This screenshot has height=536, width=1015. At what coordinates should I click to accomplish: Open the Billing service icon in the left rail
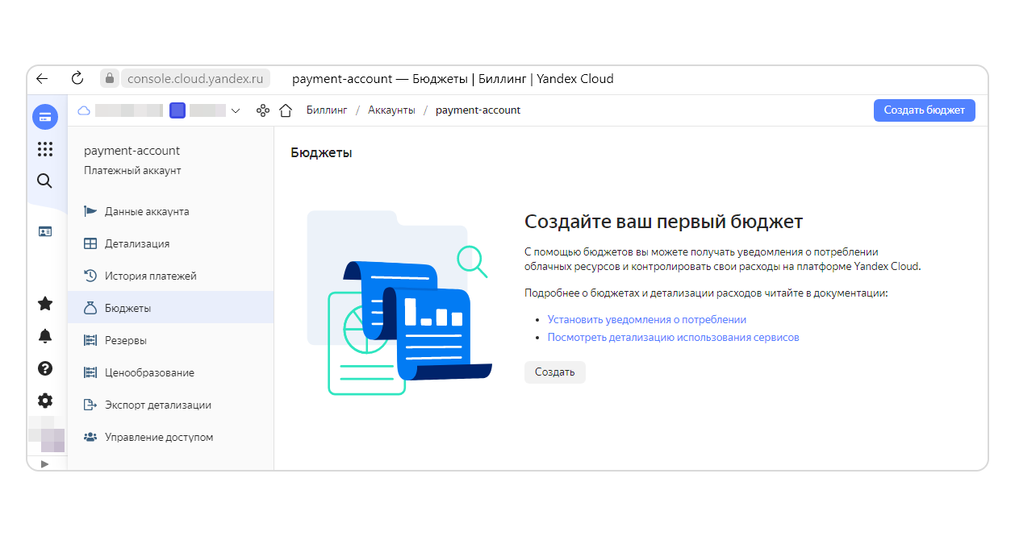pyautogui.click(x=45, y=117)
